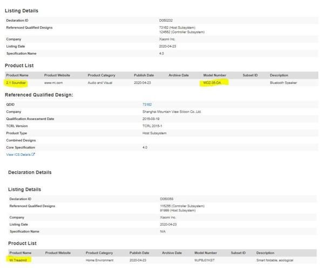Click the Smart foldable, ecological description
This screenshot has width=324, height=268.
click(x=274, y=260)
